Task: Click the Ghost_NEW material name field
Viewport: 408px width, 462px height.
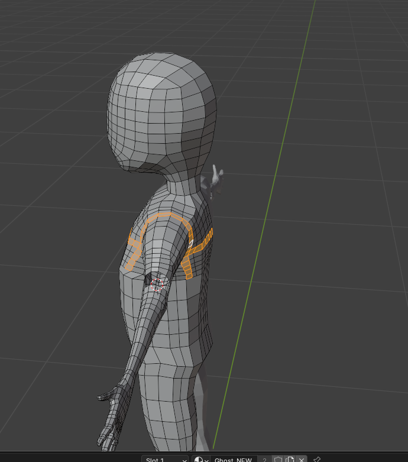Action: tap(234, 459)
